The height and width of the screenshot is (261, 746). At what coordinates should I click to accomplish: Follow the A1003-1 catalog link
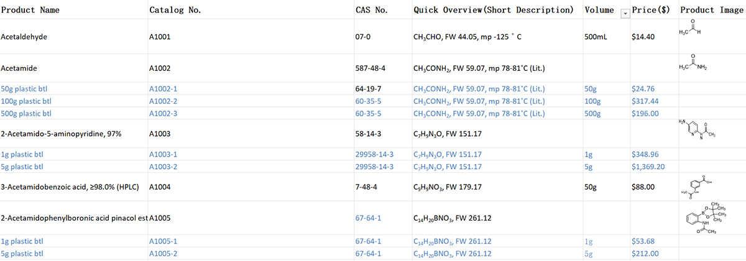pos(163,154)
